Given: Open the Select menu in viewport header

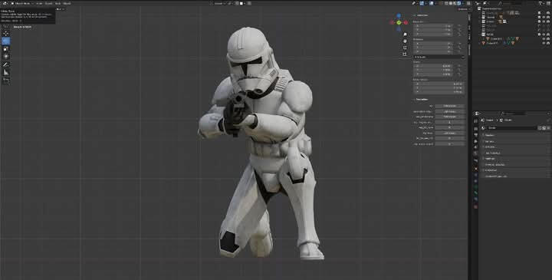Looking at the screenshot, I should pyautogui.click(x=48, y=4).
